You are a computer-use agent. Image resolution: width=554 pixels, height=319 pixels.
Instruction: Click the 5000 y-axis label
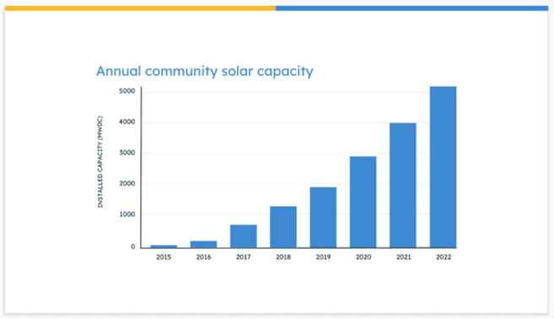coord(127,91)
